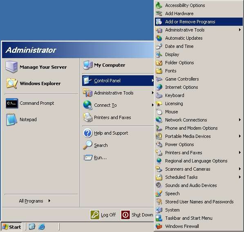The width and height of the screenshot is (244, 232).
Task: Choose the Notepad label
Action: pyautogui.click(x=28, y=119)
